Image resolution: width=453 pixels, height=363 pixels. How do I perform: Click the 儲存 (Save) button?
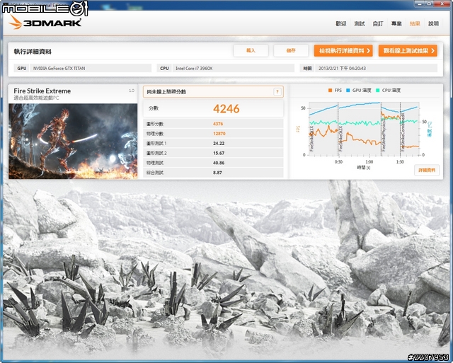(x=291, y=50)
